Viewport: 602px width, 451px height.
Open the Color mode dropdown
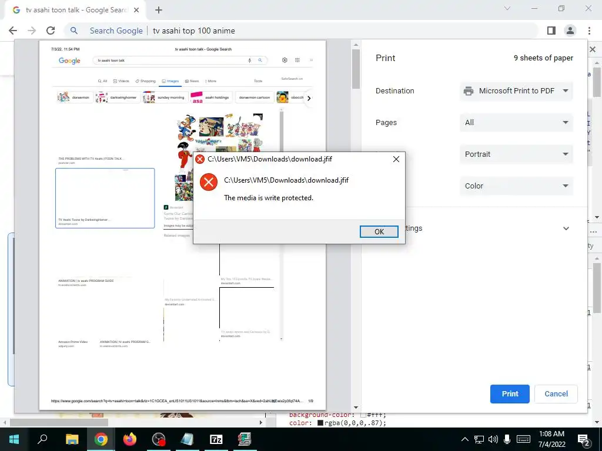(516, 186)
